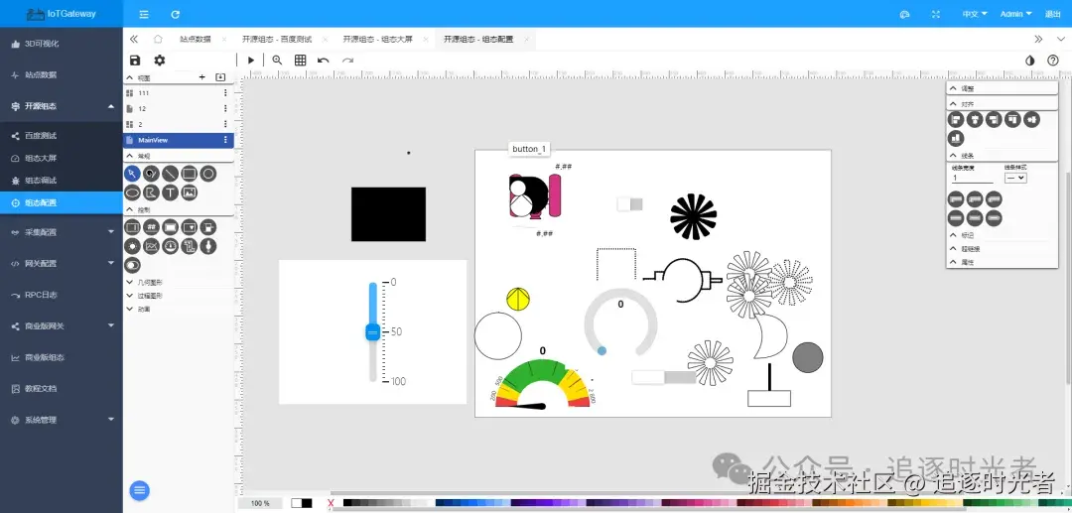This screenshot has height=513, width=1072.
Task: Open options menu for MainView
Action: click(225, 140)
